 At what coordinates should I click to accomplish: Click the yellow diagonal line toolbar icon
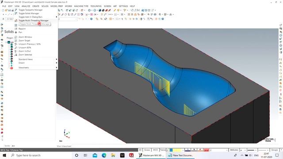click(115, 10)
